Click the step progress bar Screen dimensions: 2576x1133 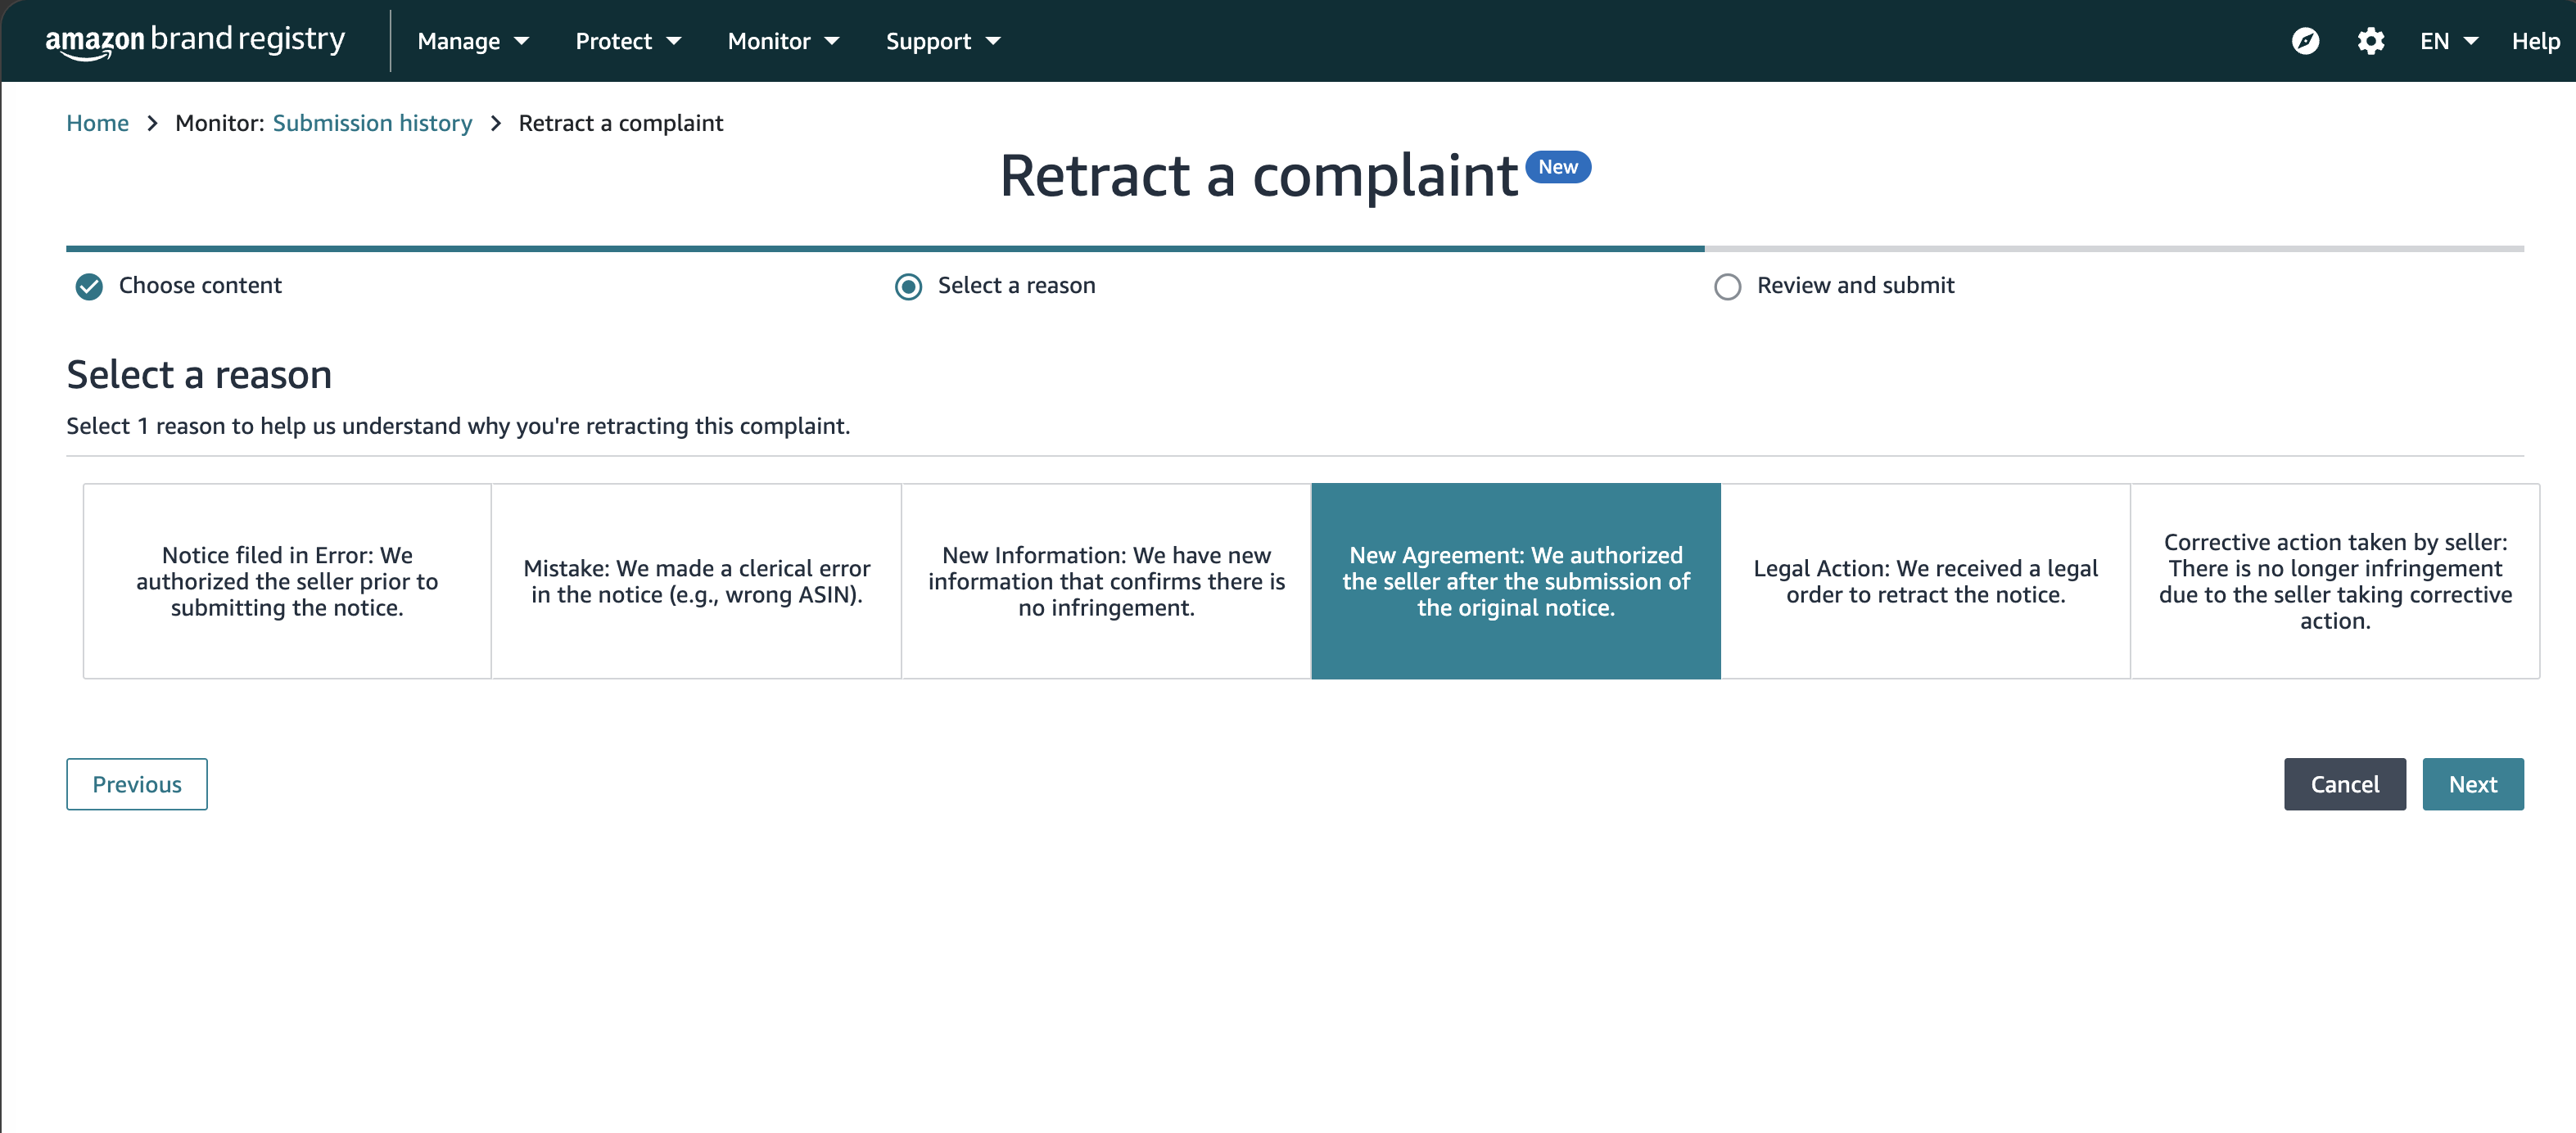point(1295,248)
